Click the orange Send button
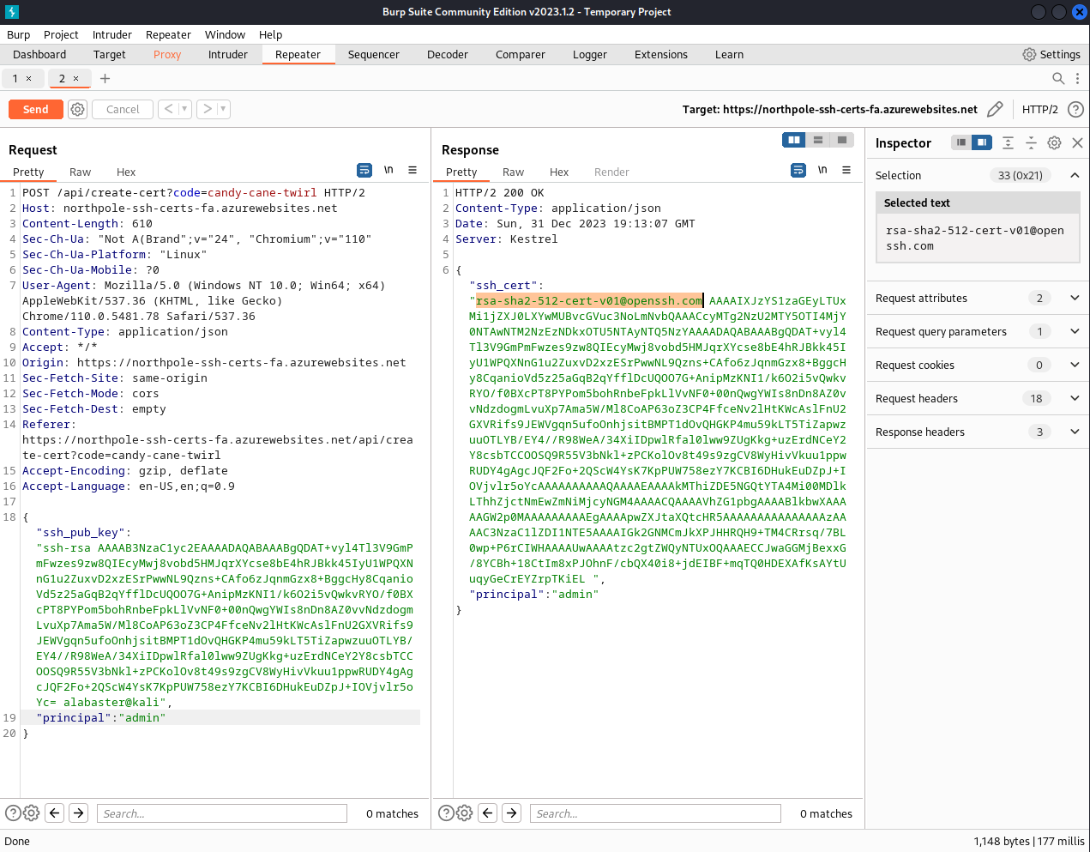 click(x=35, y=110)
